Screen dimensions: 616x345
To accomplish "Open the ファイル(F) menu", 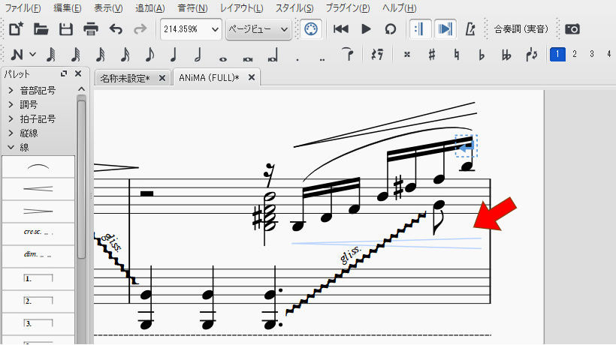I will pos(23,7).
